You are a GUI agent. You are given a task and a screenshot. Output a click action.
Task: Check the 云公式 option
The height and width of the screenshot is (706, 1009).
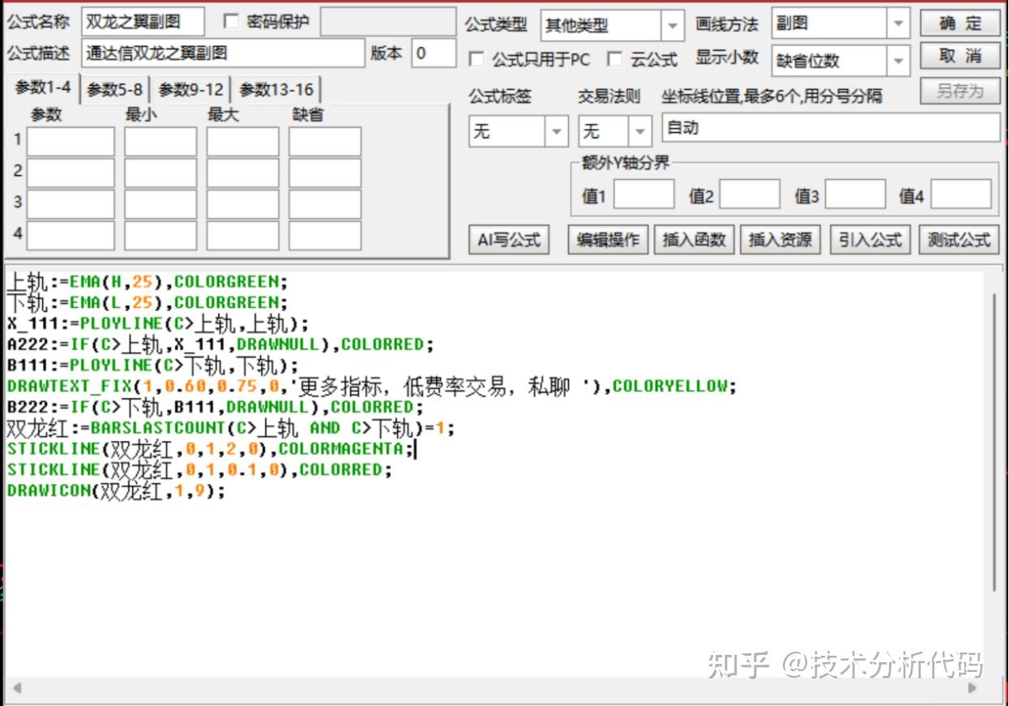tap(615, 59)
